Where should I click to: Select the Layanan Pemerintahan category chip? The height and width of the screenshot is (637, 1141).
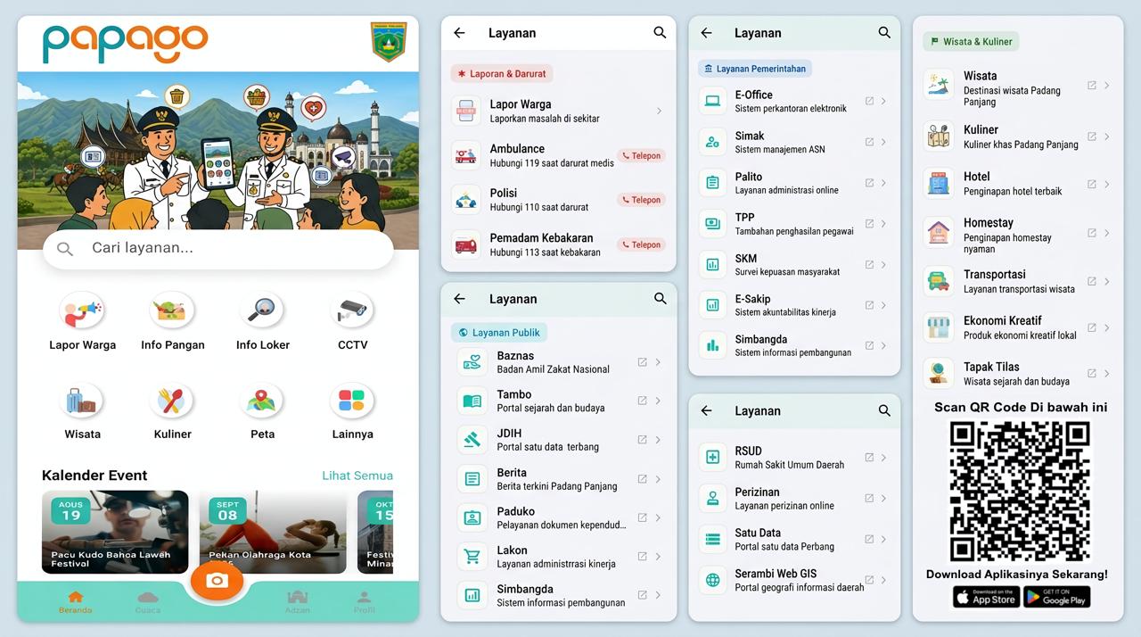coord(754,69)
